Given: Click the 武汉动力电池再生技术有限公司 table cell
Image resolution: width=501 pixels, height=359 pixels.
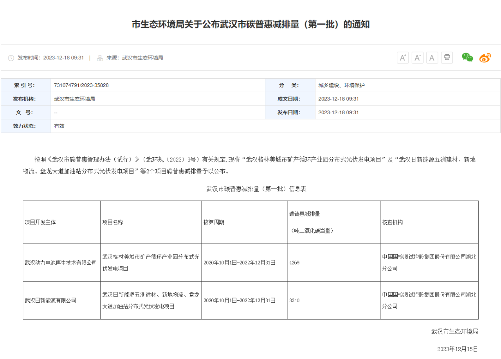Looking at the screenshot, I should [x=61, y=263].
